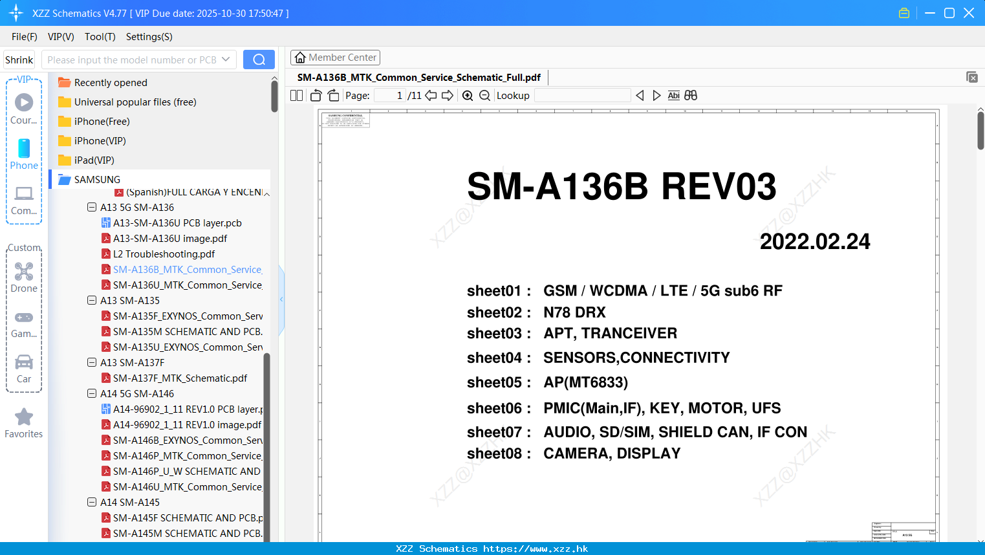Viewport: 985px width, 555px height.
Task: Open L2 Troubleshooting.pdf
Action: pos(158,254)
